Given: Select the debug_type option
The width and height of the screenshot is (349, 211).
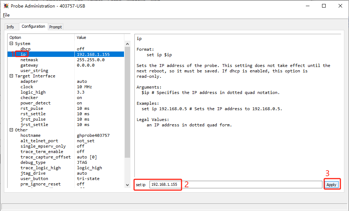Looking at the screenshot, I should 33,162.
